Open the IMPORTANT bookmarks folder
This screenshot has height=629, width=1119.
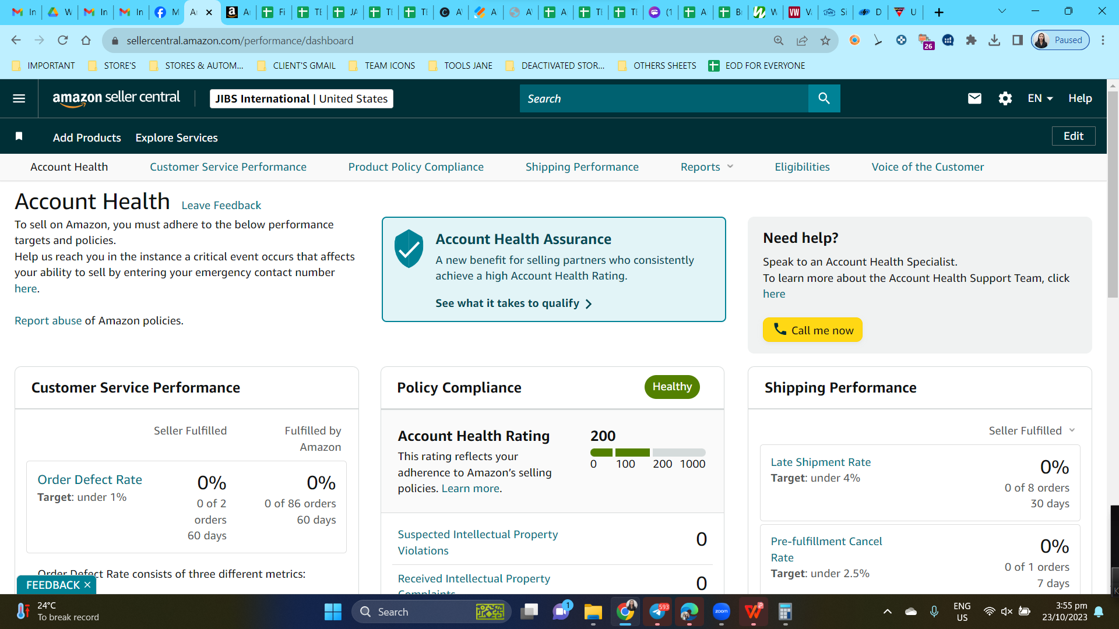(x=44, y=66)
